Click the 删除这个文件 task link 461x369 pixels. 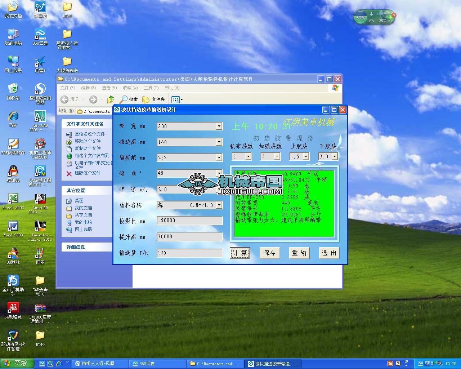click(88, 173)
